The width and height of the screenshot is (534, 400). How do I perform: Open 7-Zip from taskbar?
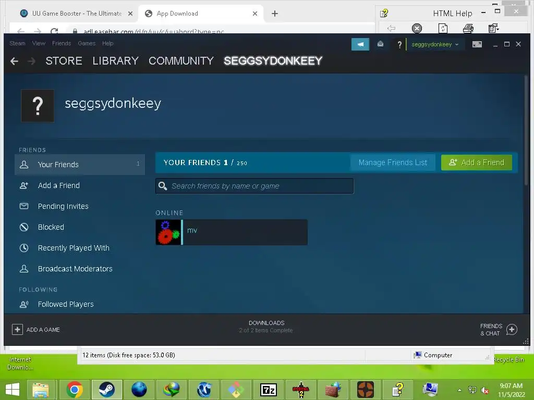268,390
